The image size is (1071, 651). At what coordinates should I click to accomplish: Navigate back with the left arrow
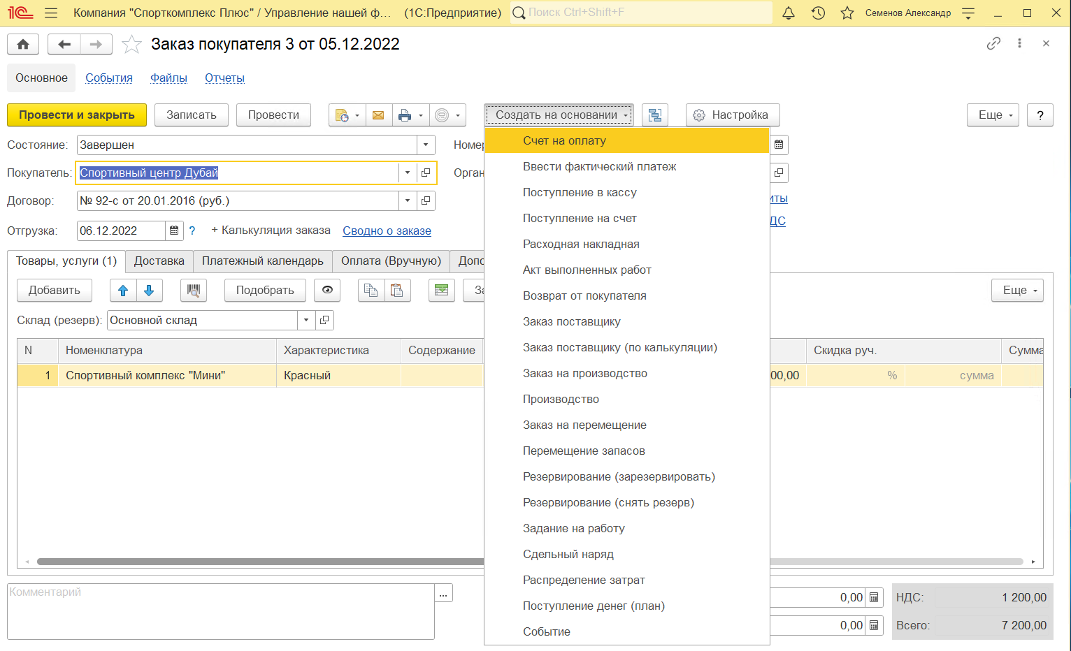(64, 44)
